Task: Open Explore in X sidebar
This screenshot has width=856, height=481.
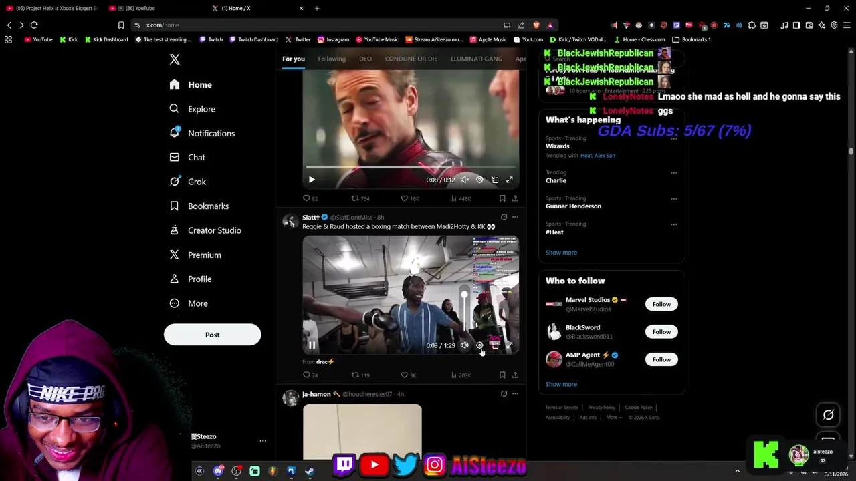Action: [x=192, y=109]
